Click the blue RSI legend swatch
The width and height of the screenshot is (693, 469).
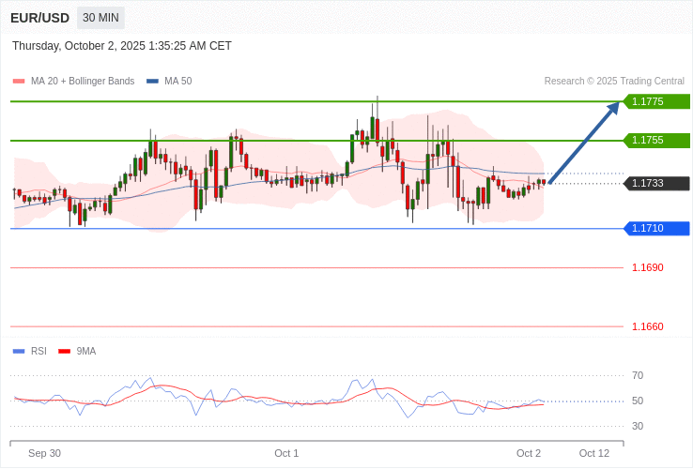click(x=19, y=352)
